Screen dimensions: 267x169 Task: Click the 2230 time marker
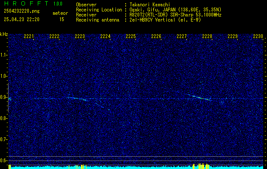(x=258, y=36)
